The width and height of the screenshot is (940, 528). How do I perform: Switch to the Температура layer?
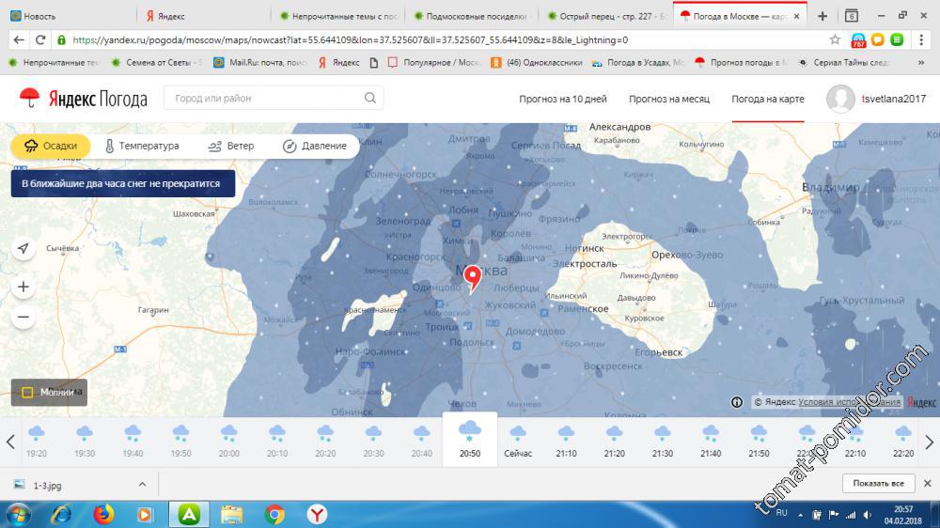(x=142, y=146)
